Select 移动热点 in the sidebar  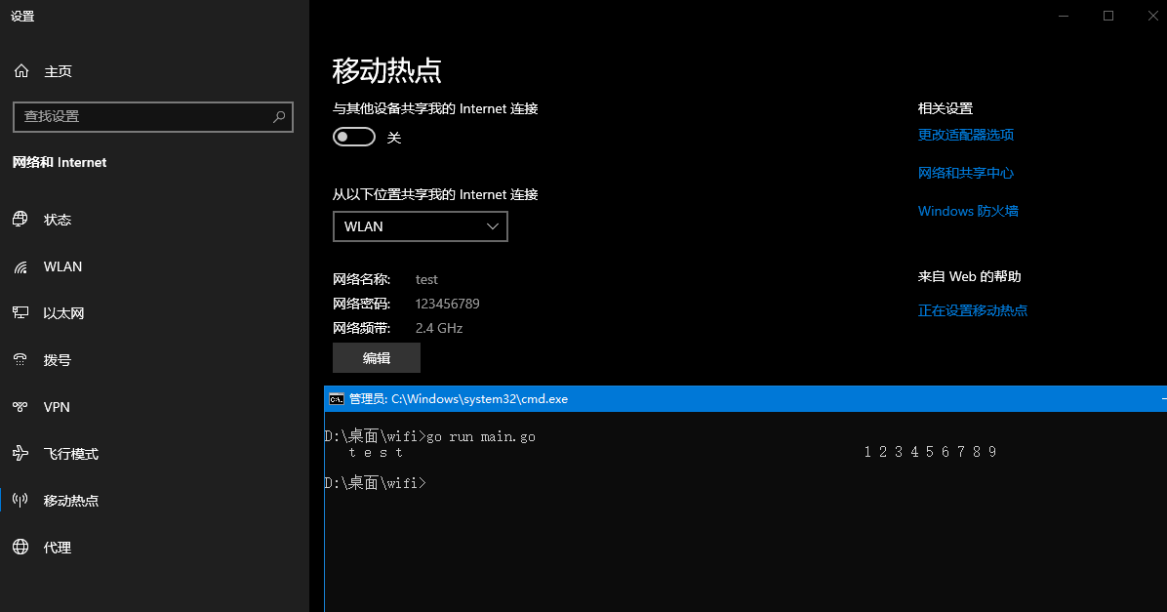coord(70,501)
